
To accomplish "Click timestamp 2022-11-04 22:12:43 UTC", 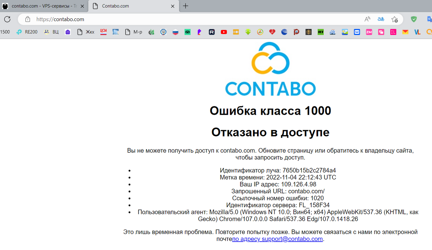I will click(x=301, y=177).
